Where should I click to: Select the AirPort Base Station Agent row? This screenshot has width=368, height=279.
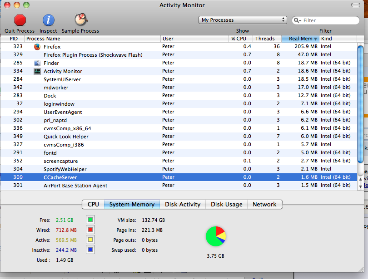(x=179, y=185)
